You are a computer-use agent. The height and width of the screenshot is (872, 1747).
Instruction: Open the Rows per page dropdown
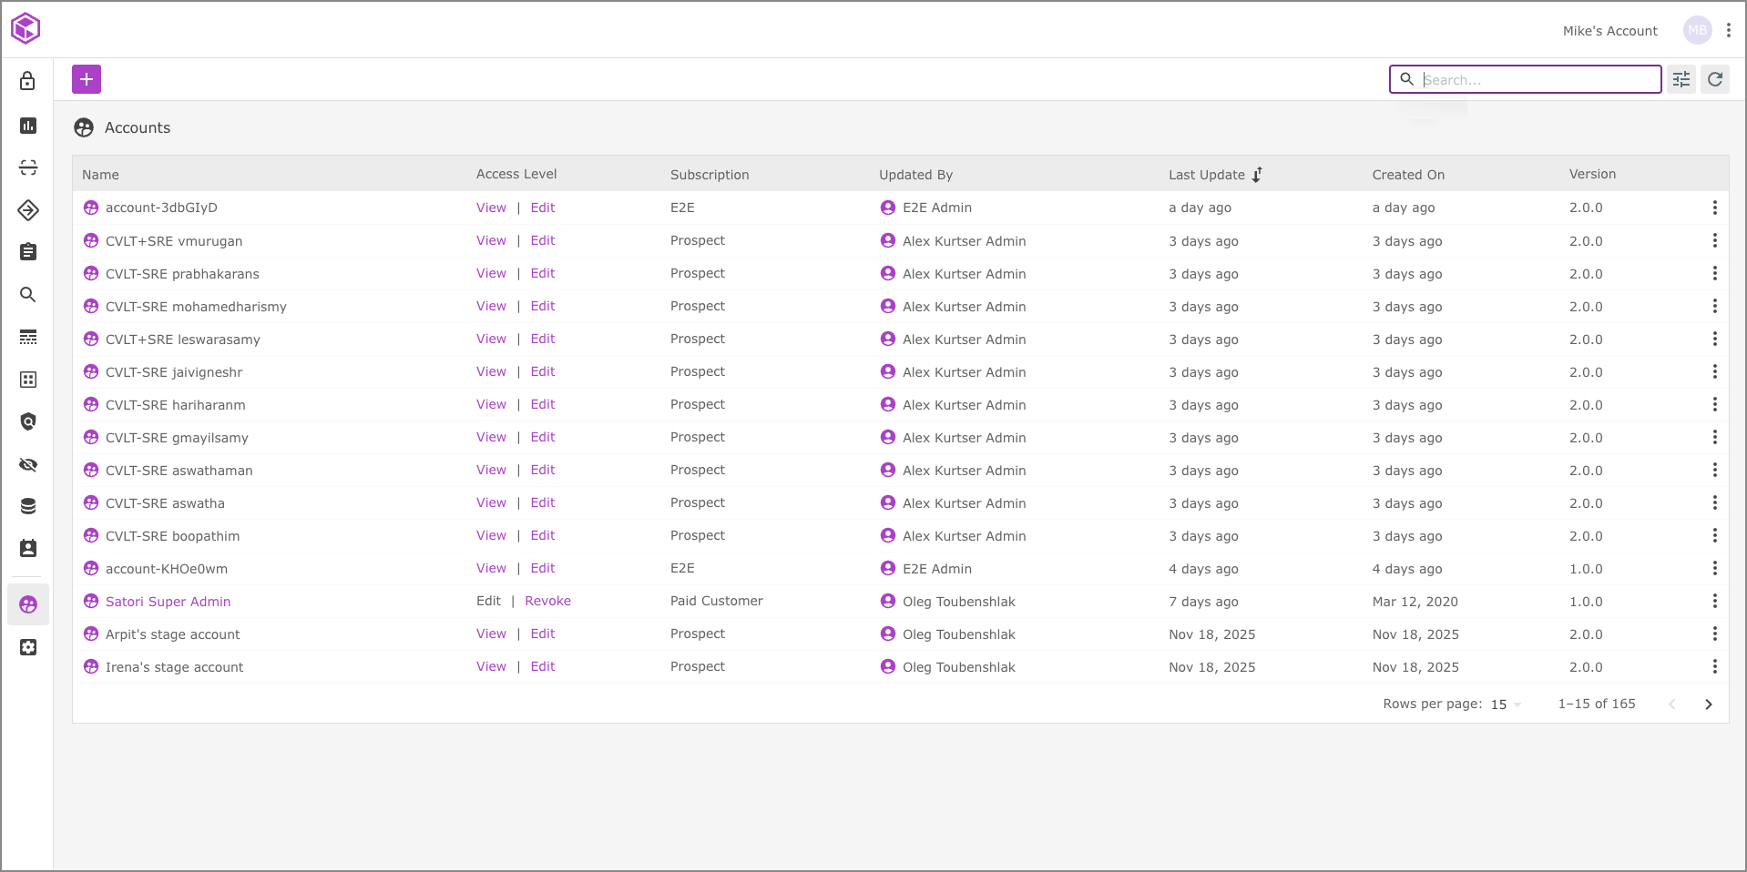click(1506, 705)
